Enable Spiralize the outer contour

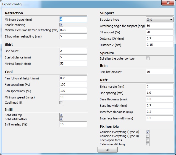148,58
